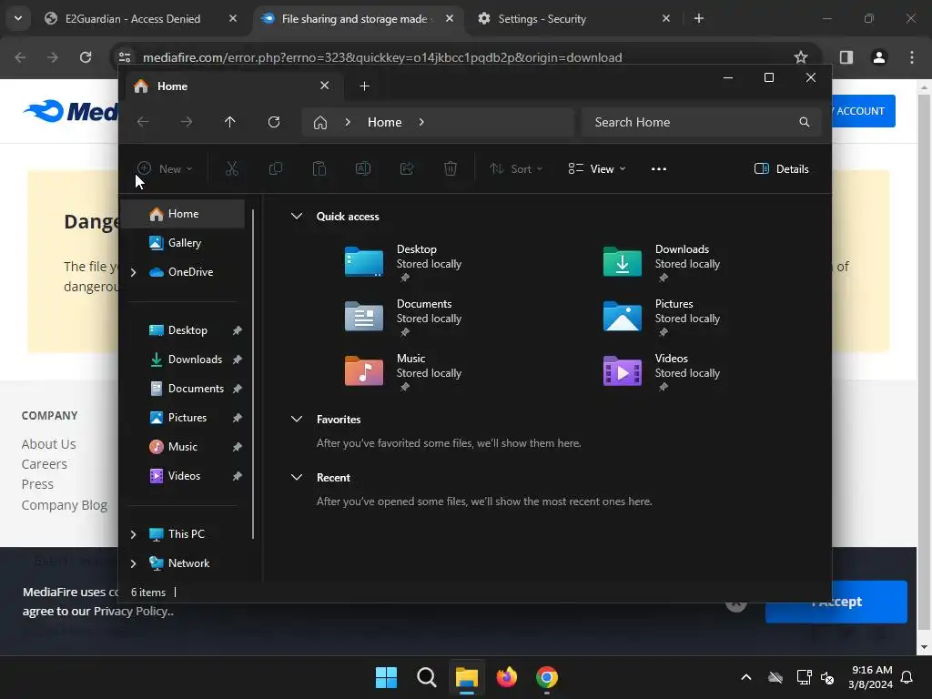Select Gallery in the navigation pane
Screen dimensions: 932x699
[x=184, y=242]
